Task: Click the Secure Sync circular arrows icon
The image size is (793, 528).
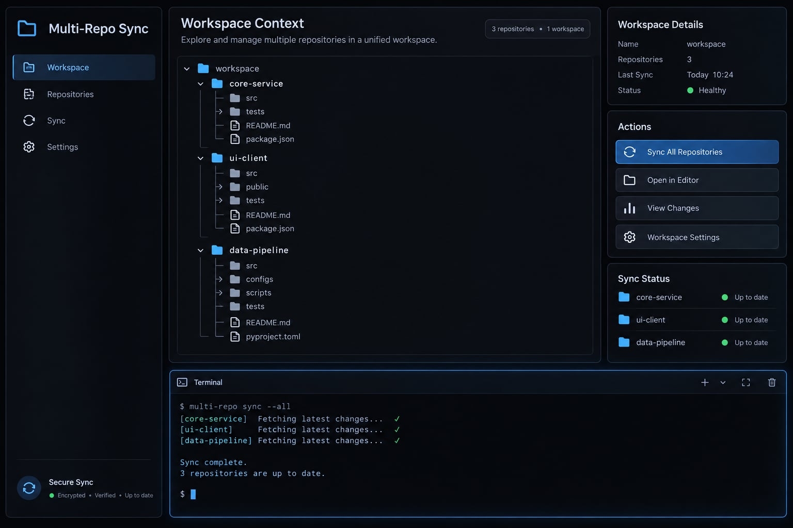Action: (29, 488)
